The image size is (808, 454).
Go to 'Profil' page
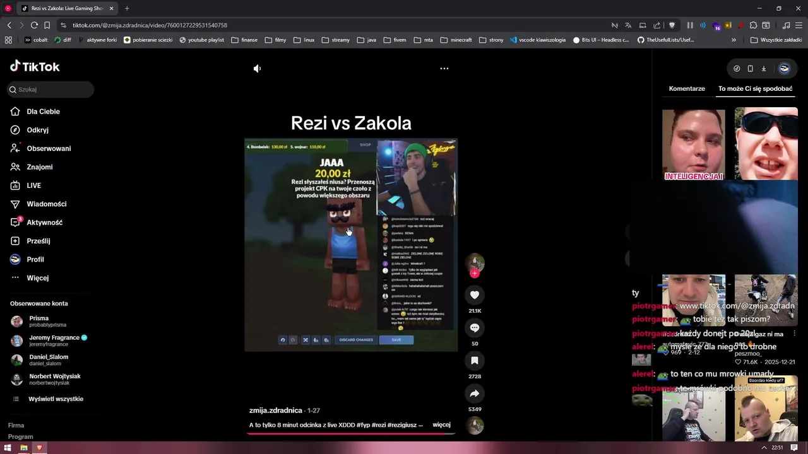pyautogui.click(x=35, y=260)
